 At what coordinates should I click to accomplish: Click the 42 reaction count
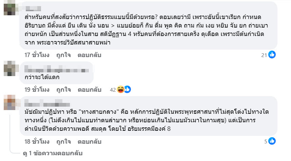113,90
